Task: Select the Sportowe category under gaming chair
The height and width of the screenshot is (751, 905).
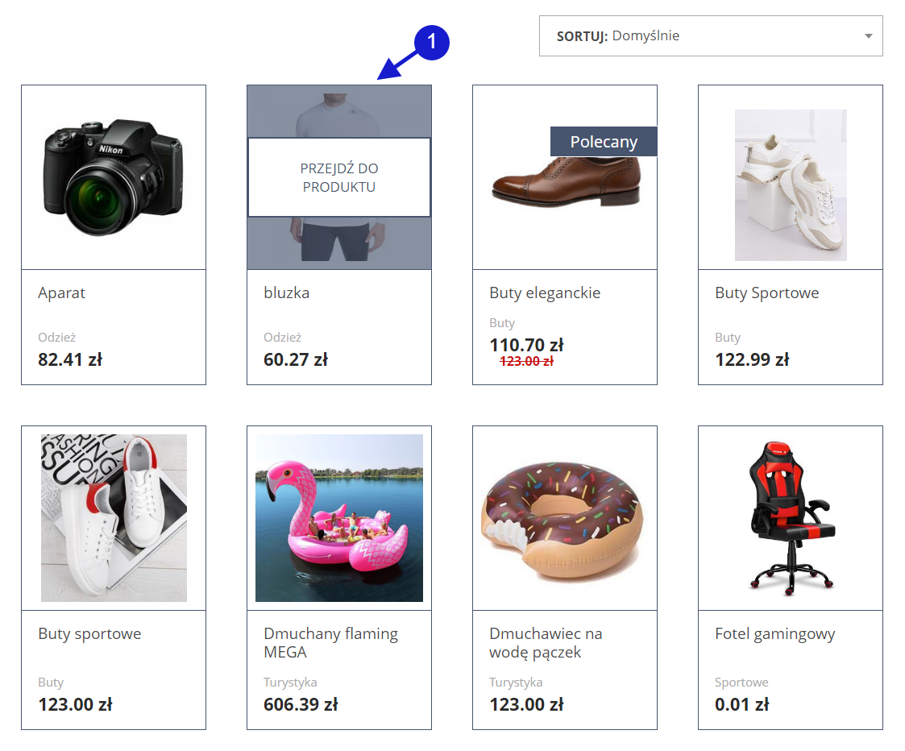Action: pyautogui.click(x=741, y=683)
